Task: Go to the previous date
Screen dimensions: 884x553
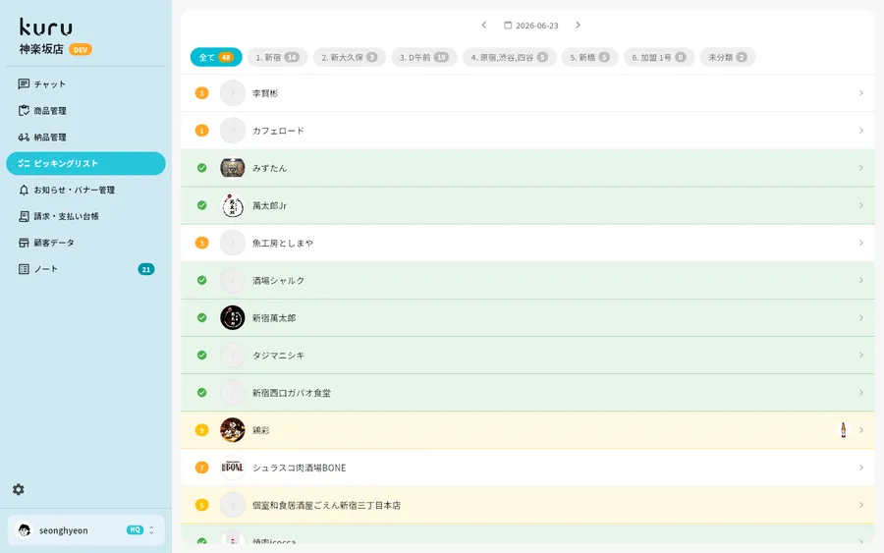Action: [x=483, y=25]
